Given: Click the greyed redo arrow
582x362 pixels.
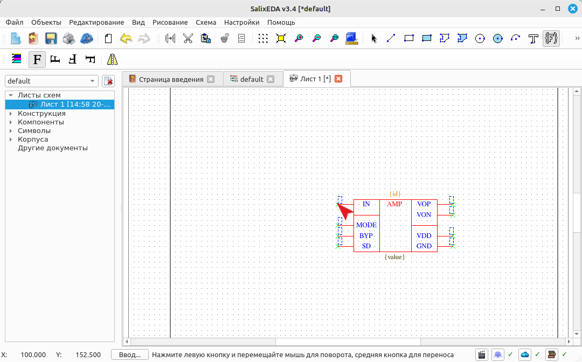Looking at the screenshot, I should pos(144,38).
